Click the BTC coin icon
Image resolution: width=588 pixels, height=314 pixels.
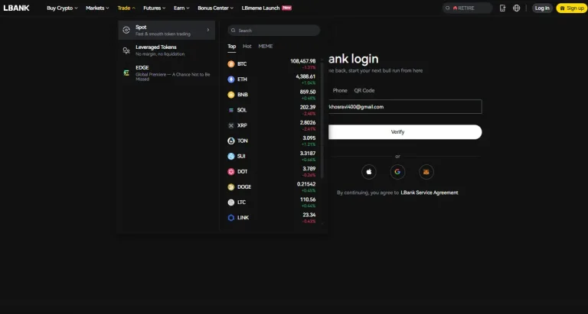point(231,64)
